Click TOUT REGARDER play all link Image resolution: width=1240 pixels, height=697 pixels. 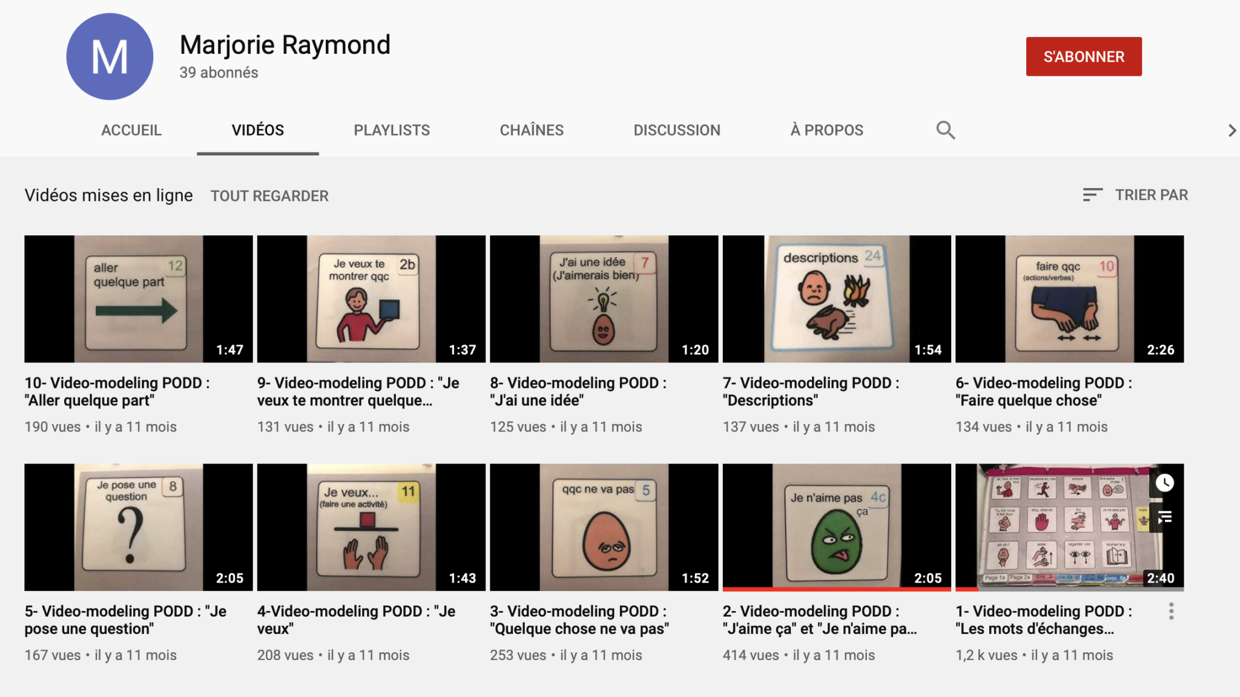[x=269, y=196]
